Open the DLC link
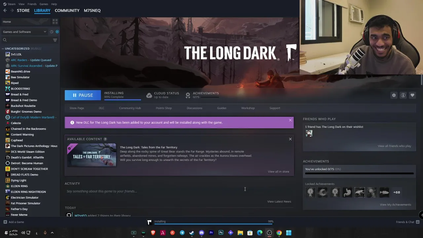This screenshot has width=423, height=238. click(101, 108)
